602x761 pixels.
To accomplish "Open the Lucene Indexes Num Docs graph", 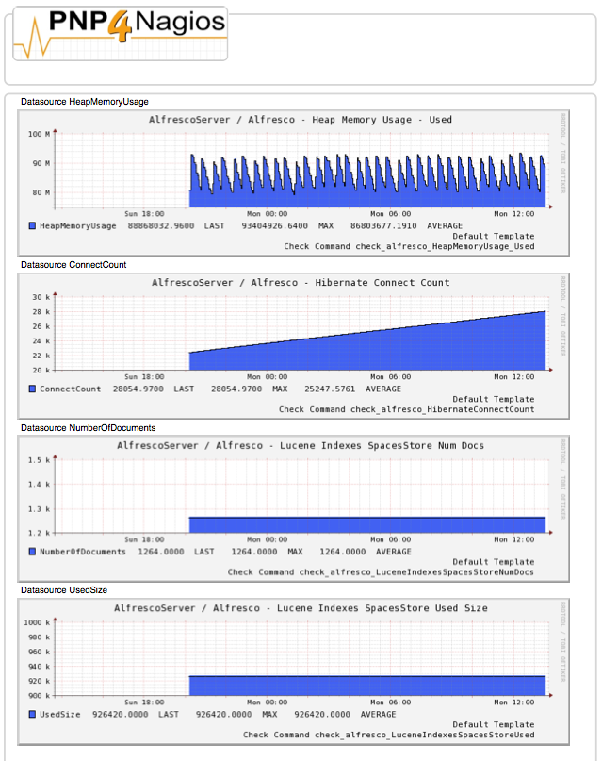I will coord(294,508).
